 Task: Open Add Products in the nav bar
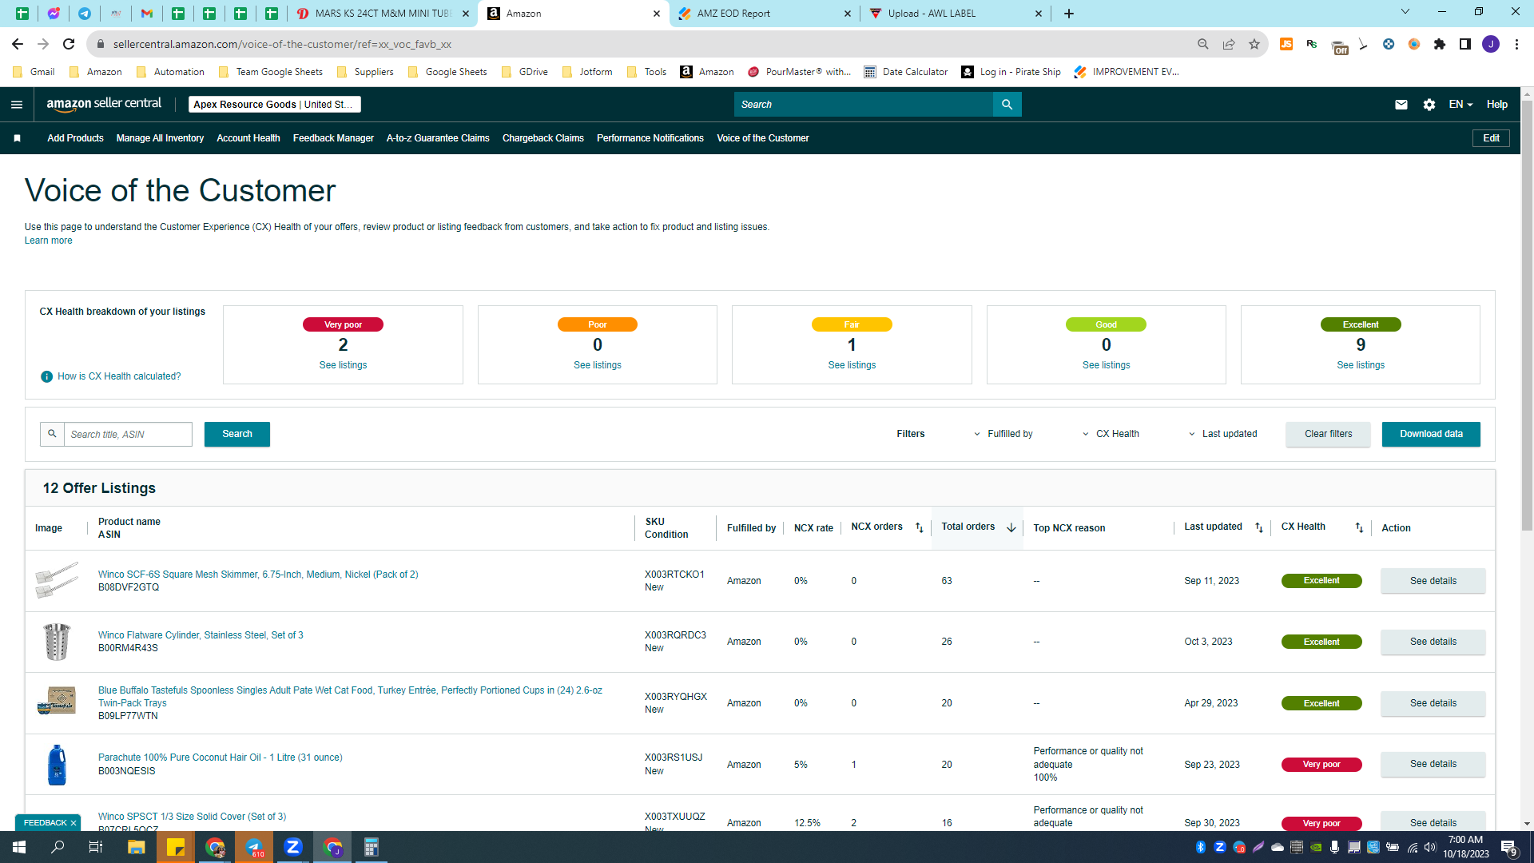[75, 138]
